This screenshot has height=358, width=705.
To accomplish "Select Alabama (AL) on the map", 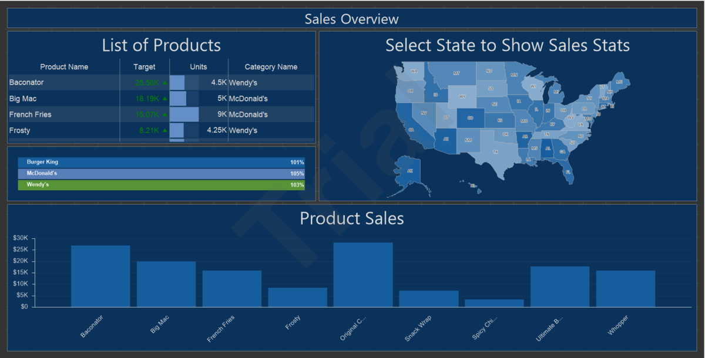I will coord(548,148).
